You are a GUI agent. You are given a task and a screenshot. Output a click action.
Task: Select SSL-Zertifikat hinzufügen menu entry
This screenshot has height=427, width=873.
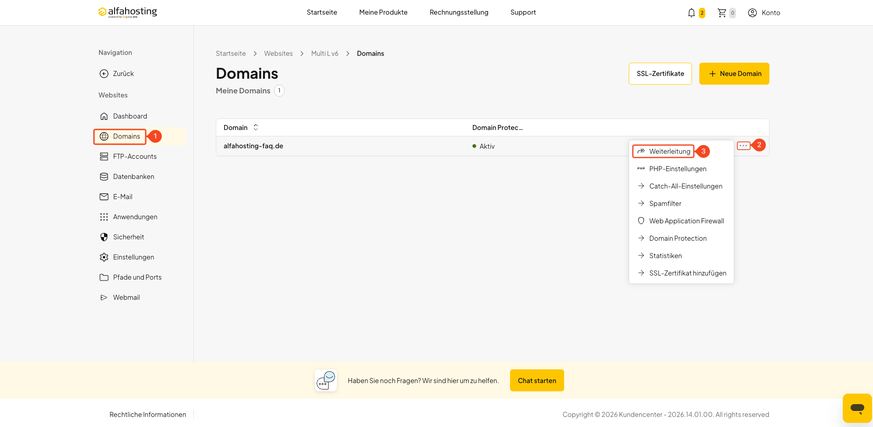tap(681, 273)
